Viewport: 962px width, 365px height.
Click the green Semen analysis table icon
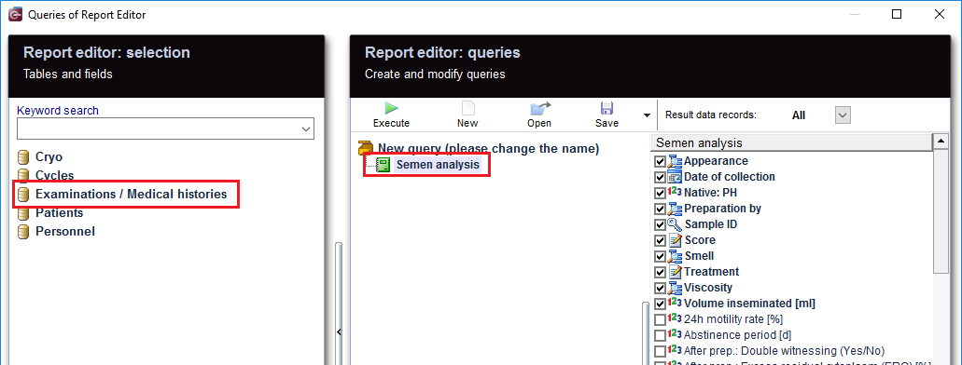coord(383,165)
